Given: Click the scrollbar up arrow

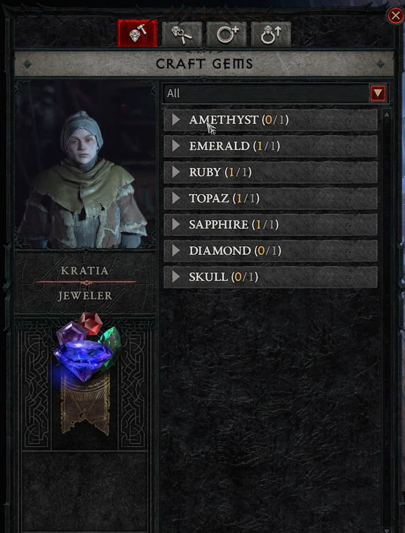Looking at the screenshot, I should point(386,115).
